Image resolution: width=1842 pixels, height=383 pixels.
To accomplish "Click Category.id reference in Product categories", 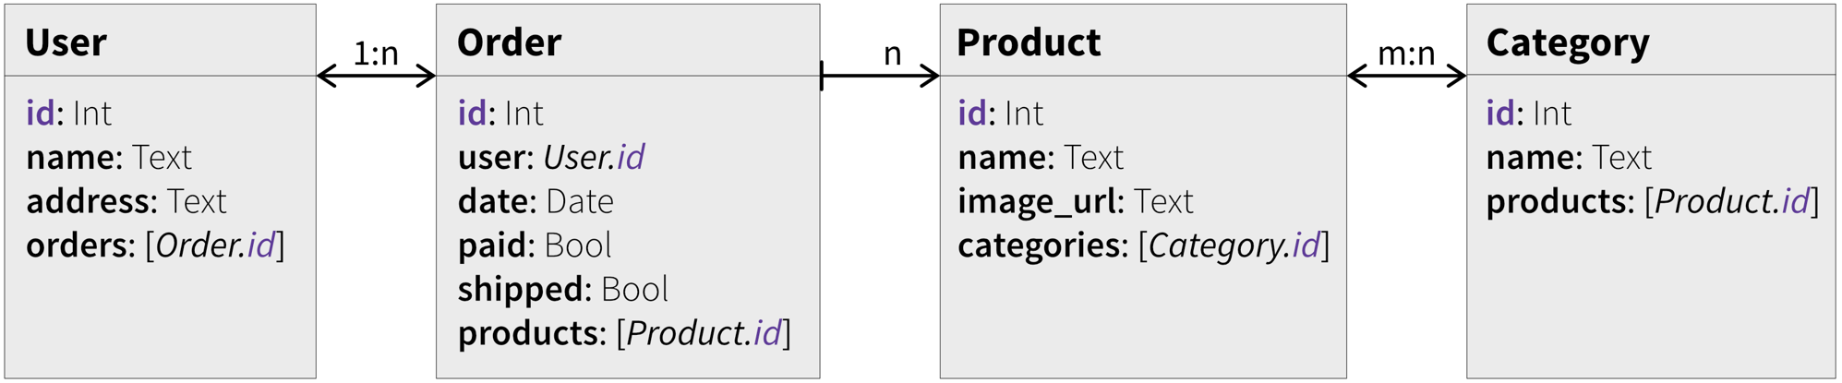I will pos(1234,245).
